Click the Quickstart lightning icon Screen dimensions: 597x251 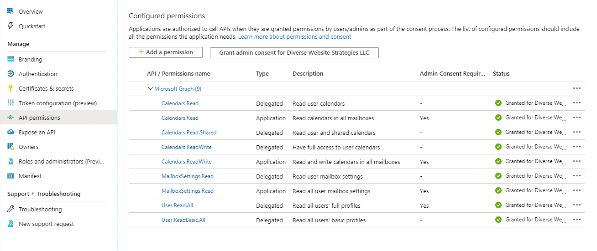[x=10, y=26]
